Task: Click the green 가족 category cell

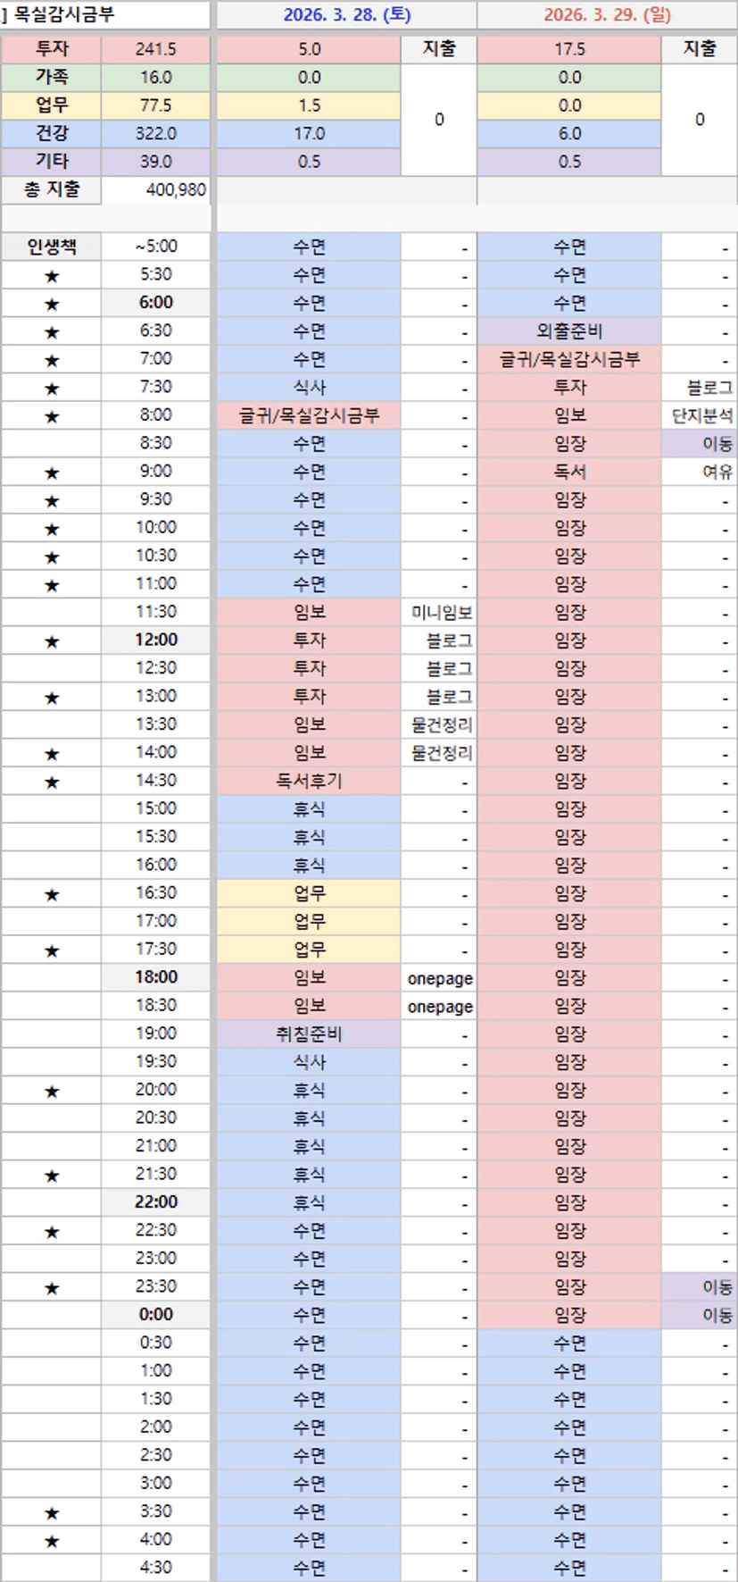Action: (52, 77)
